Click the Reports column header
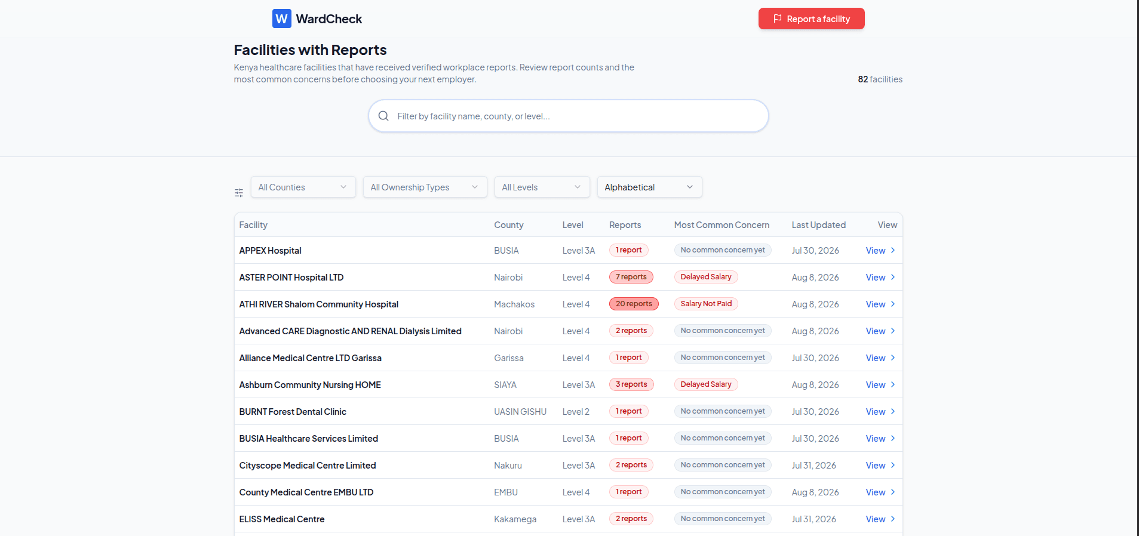Image resolution: width=1139 pixels, height=536 pixels. pos(625,225)
